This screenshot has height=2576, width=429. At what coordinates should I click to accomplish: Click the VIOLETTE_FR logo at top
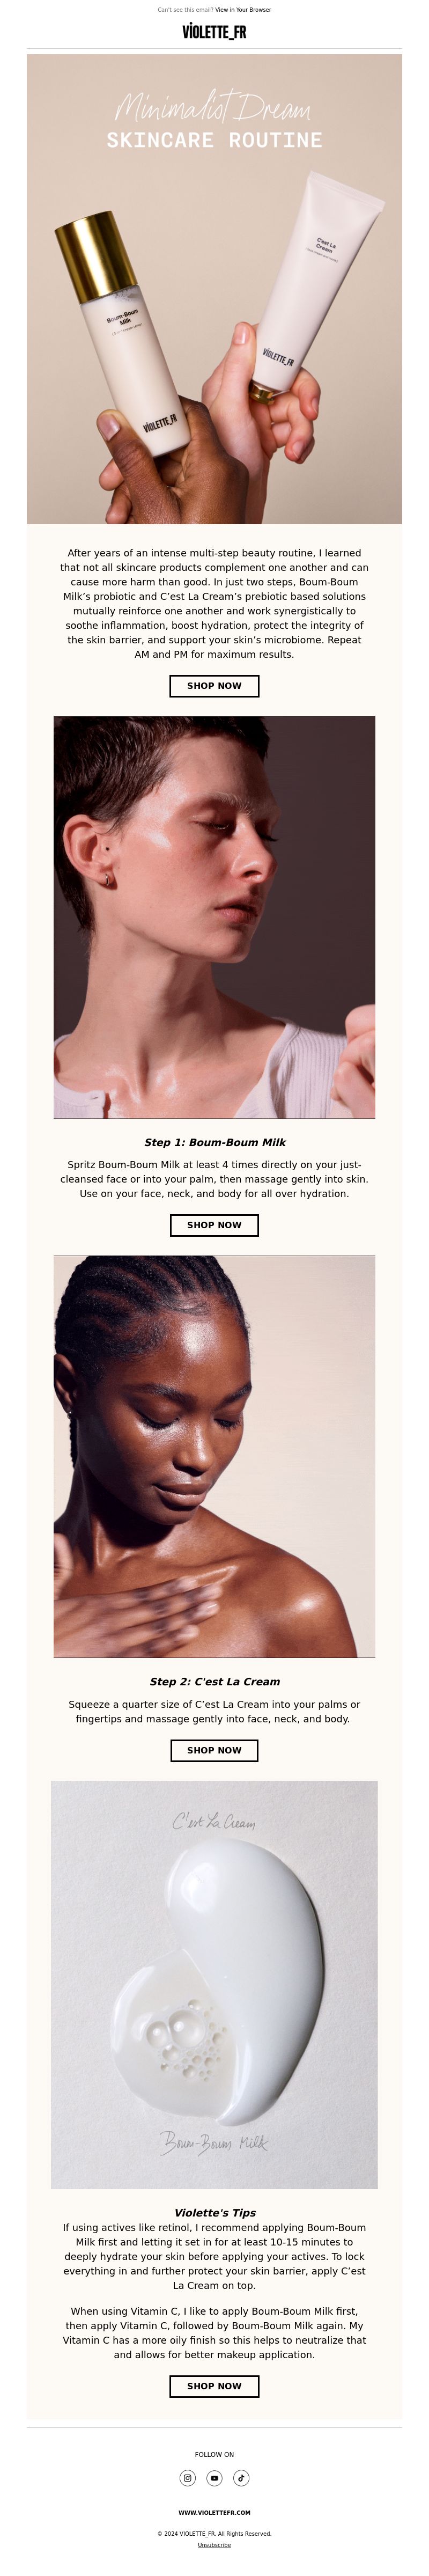214,32
